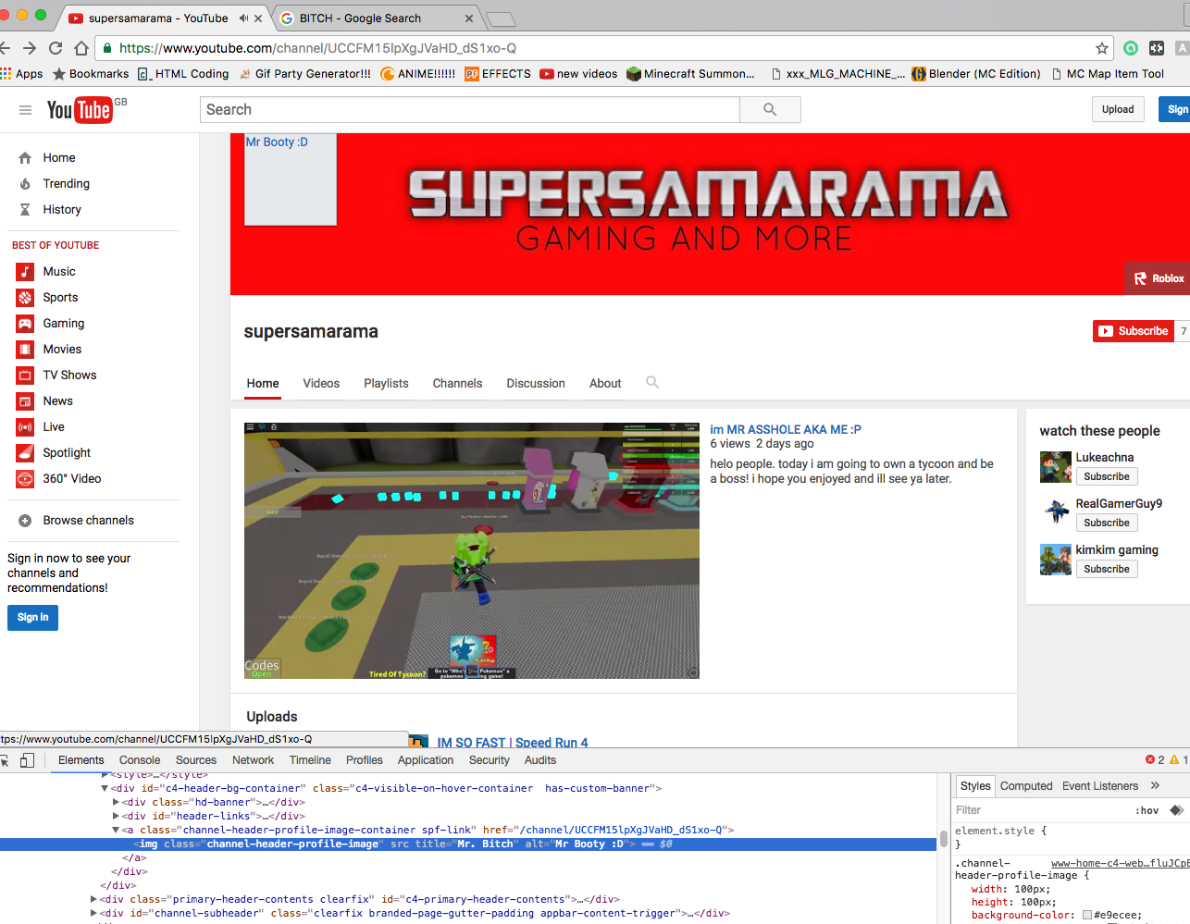
Task: Click the channel profile image placeholder
Action: coord(290,179)
